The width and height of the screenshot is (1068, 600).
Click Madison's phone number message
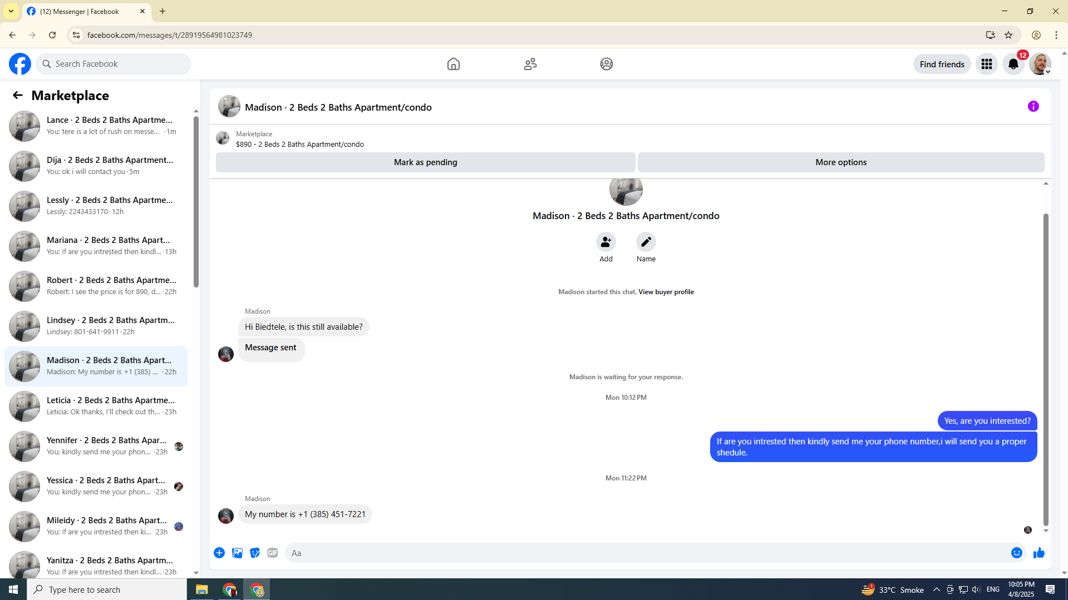coord(305,514)
